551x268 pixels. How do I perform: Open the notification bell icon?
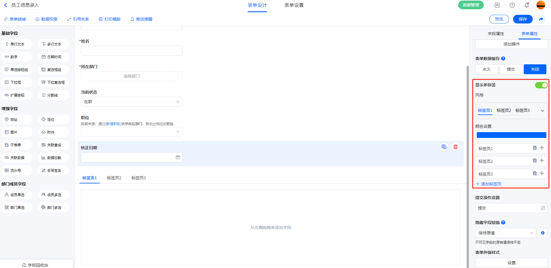coord(527,5)
